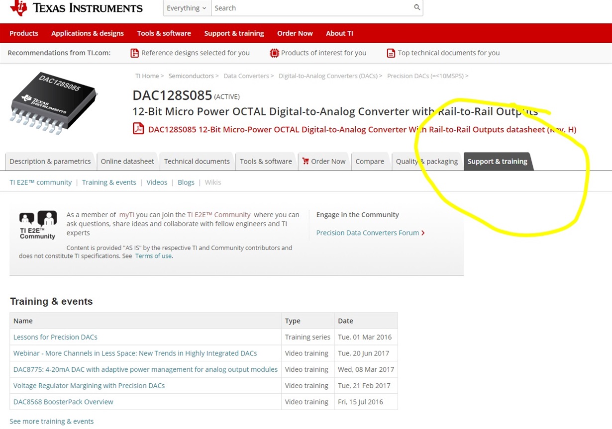
Task: Open Tools & software in red navbar
Action: [x=164, y=33]
